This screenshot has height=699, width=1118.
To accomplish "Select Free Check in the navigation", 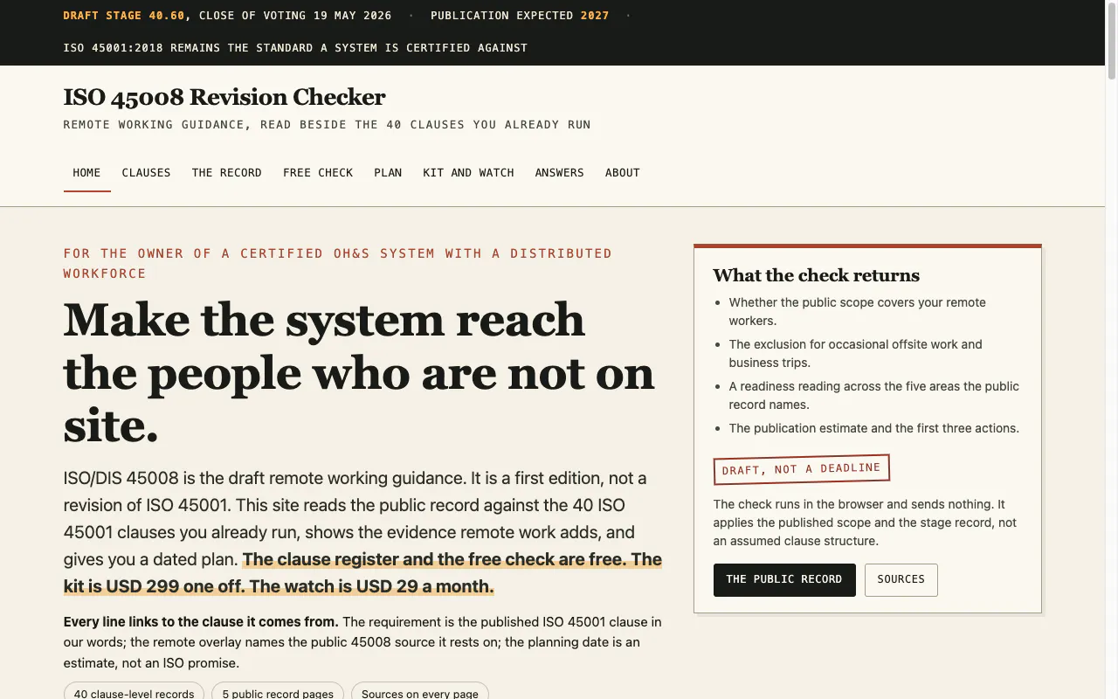I will click(x=318, y=173).
